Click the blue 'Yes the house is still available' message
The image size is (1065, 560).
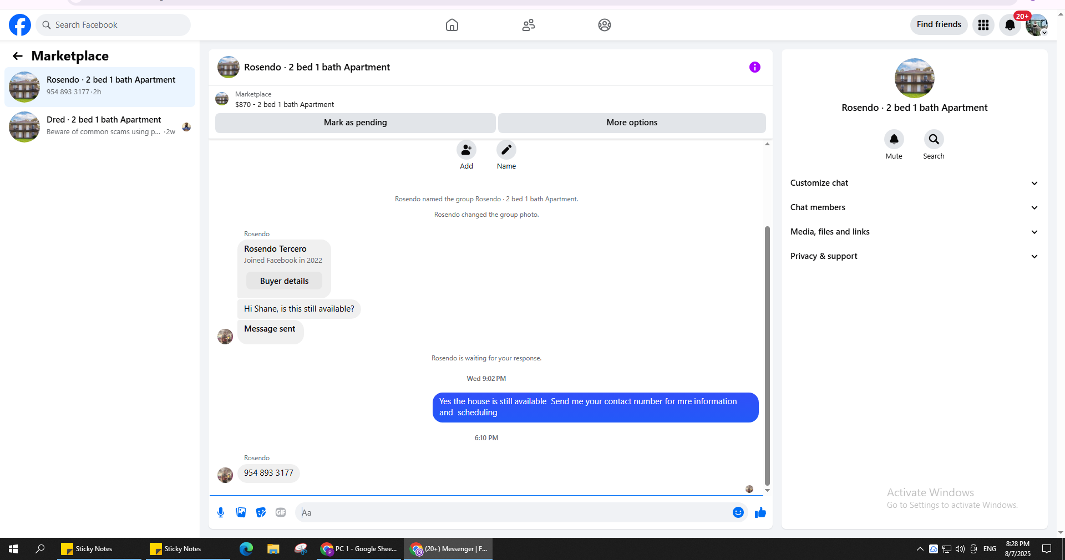click(595, 408)
